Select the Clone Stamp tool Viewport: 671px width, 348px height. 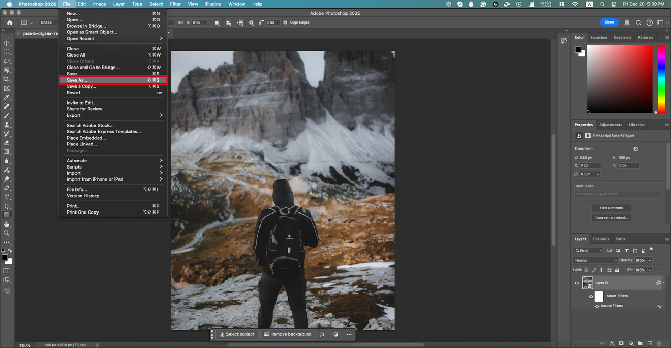click(7, 125)
